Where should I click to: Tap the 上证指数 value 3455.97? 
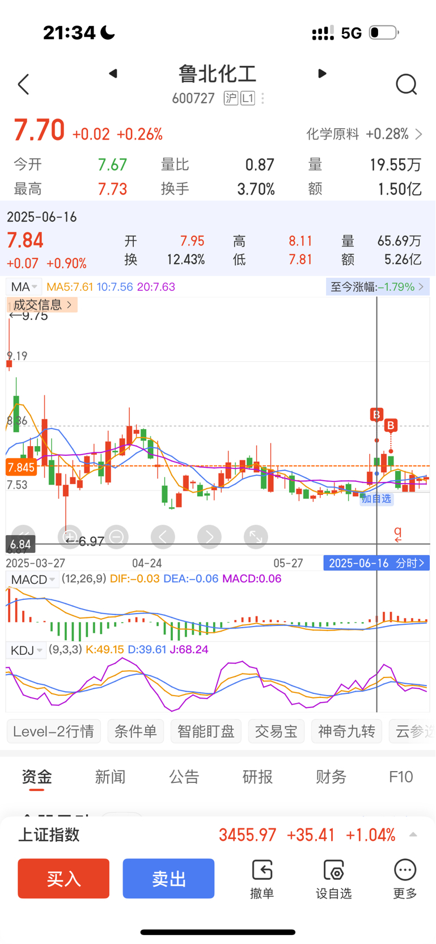click(247, 835)
